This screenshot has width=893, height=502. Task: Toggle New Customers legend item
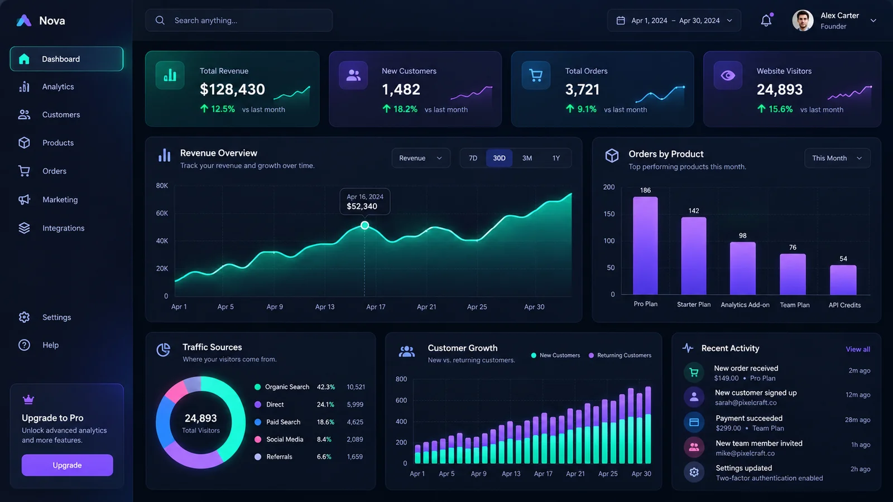coord(555,355)
